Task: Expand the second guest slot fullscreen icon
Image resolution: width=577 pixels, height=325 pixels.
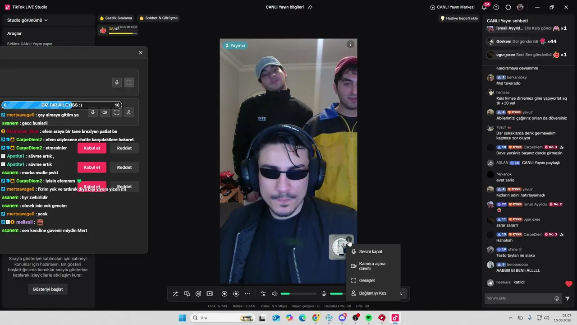Action: (x=117, y=112)
